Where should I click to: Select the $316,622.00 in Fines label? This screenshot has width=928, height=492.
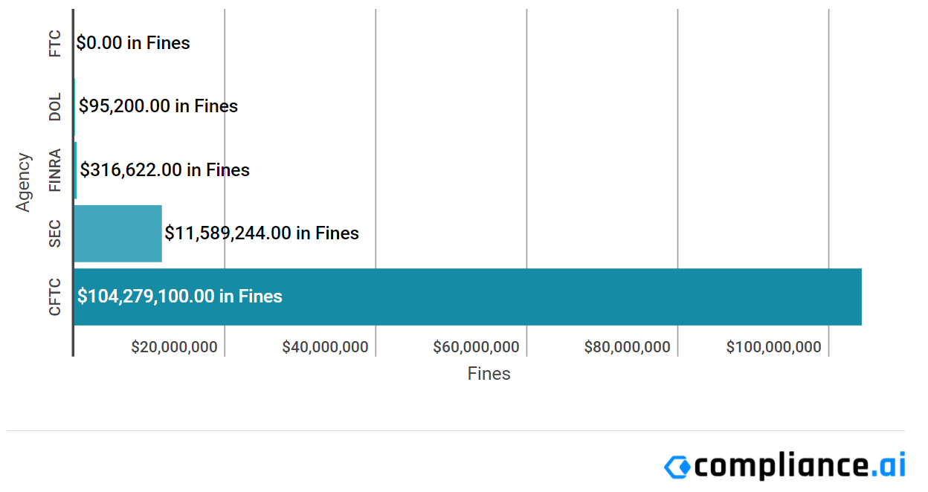(165, 170)
